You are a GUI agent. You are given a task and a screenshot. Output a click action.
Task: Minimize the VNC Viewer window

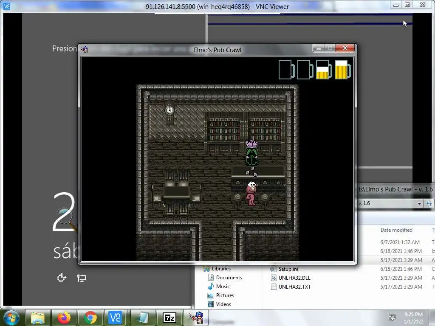click(x=396, y=5)
